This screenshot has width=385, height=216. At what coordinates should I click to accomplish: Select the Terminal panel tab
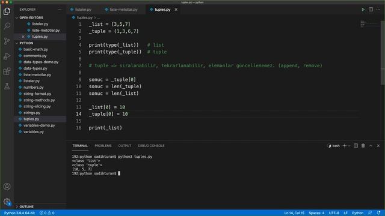[x=80, y=146]
